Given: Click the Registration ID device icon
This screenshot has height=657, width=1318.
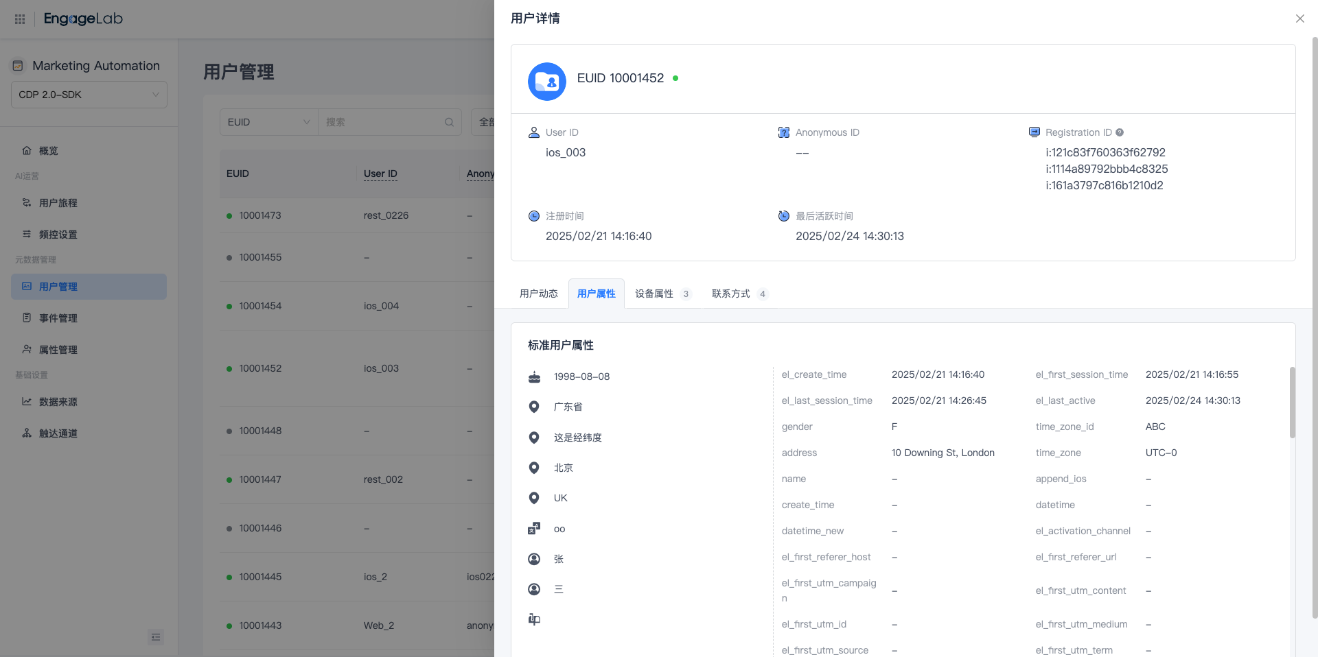Looking at the screenshot, I should [x=1034, y=132].
